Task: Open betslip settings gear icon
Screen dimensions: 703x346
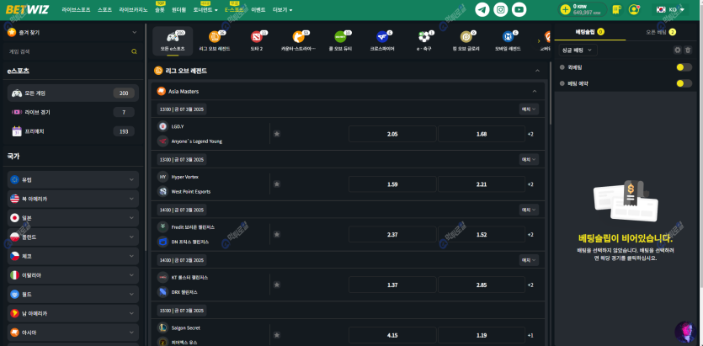Action: (x=678, y=51)
